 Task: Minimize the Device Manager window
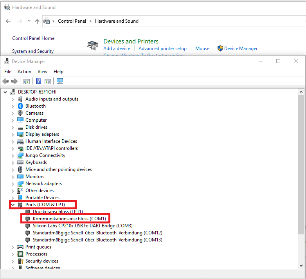coord(261,61)
